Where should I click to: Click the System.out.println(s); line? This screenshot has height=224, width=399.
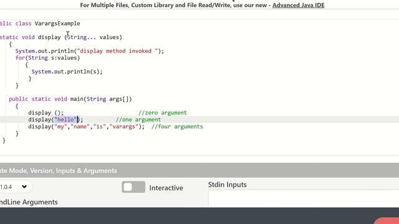click(67, 72)
